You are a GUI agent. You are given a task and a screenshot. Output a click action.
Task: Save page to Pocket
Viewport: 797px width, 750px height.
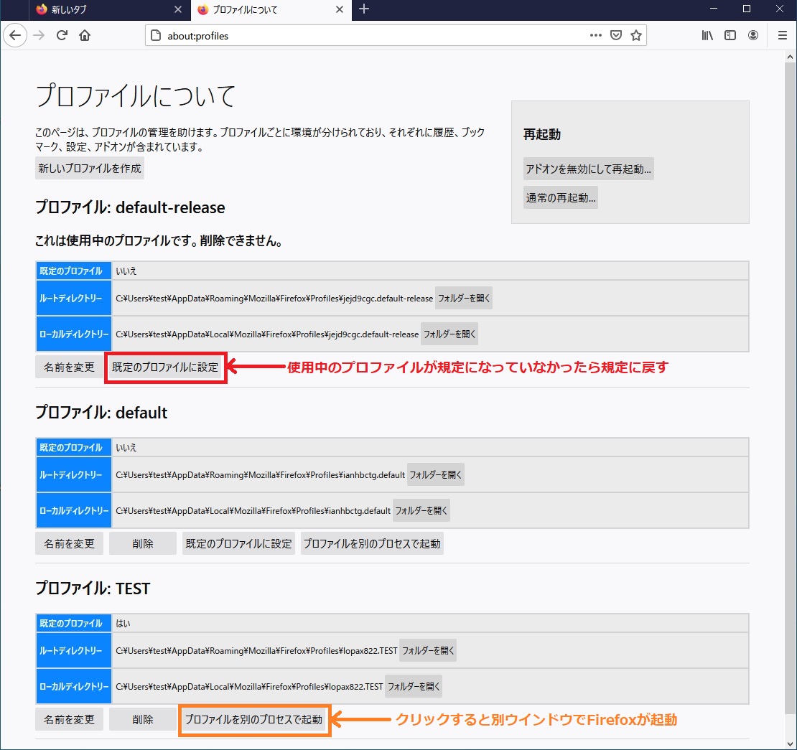[x=615, y=35]
